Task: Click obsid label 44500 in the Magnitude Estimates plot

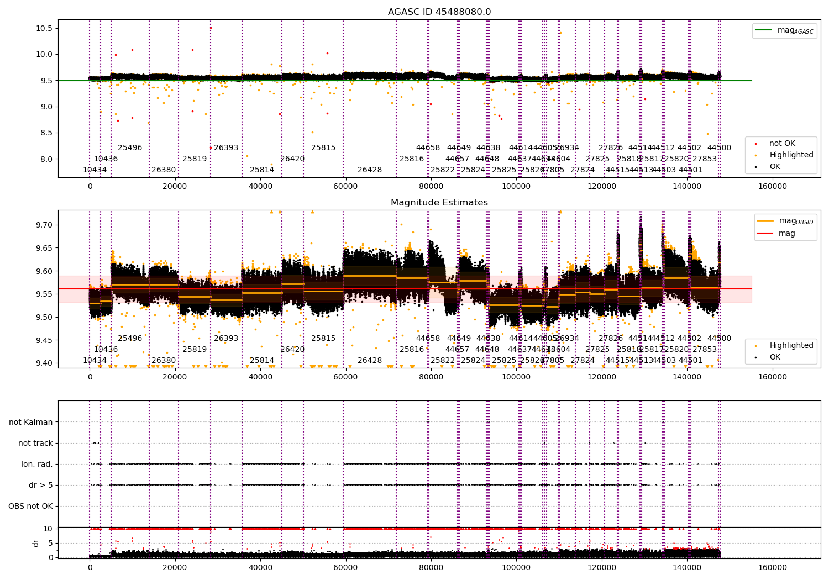Action: [x=719, y=339]
